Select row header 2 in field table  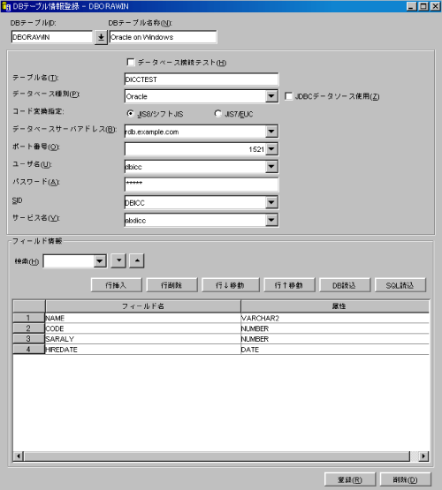pos(28,328)
